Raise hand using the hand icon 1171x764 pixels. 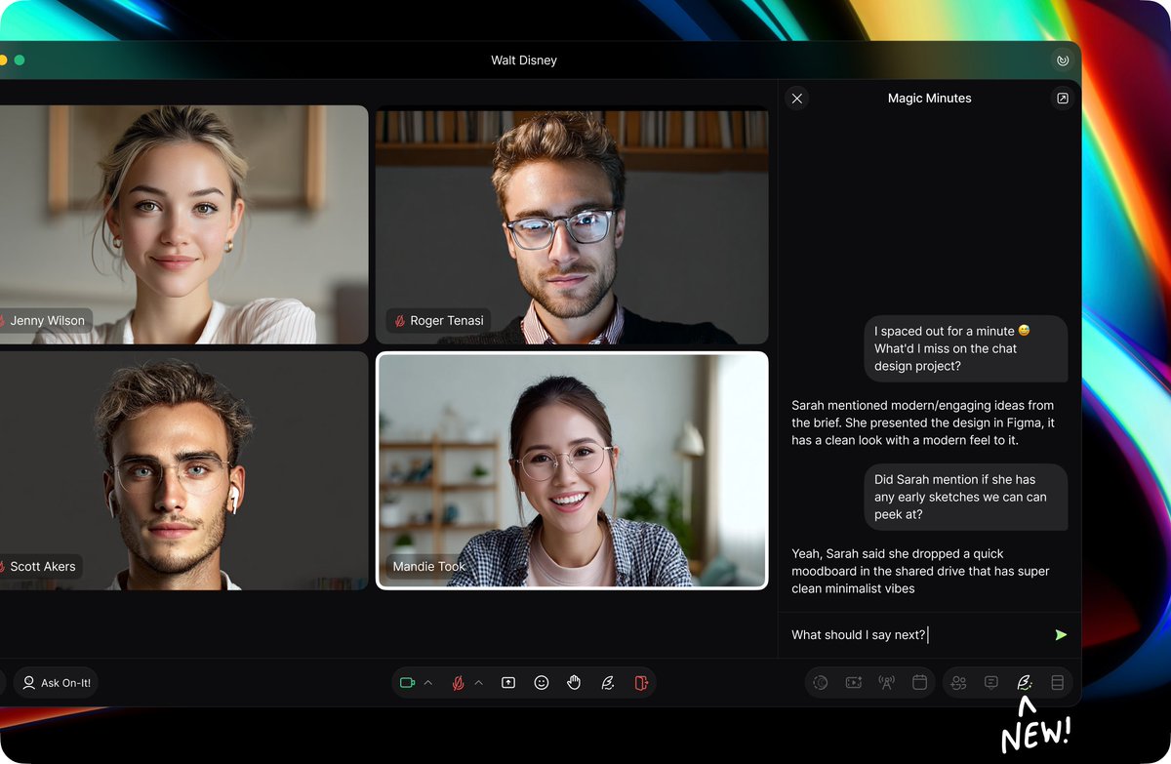tap(574, 683)
